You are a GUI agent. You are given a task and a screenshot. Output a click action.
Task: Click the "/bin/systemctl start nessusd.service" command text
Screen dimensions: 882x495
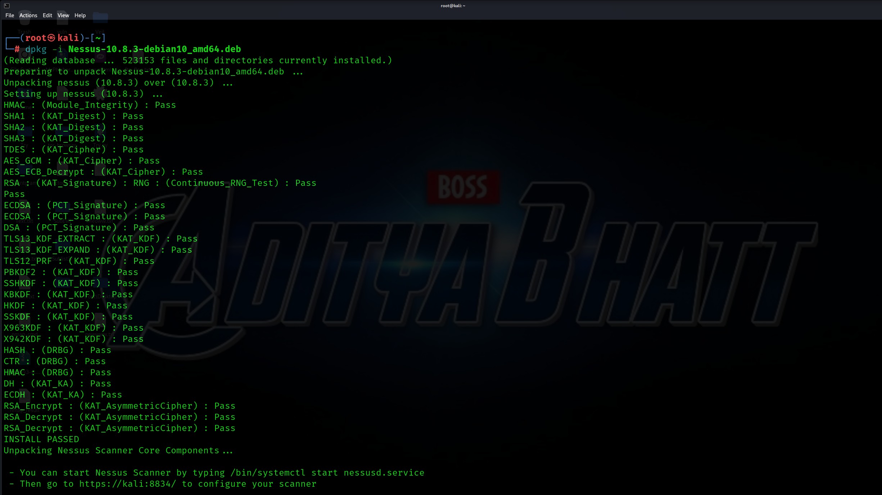(x=327, y=473)
